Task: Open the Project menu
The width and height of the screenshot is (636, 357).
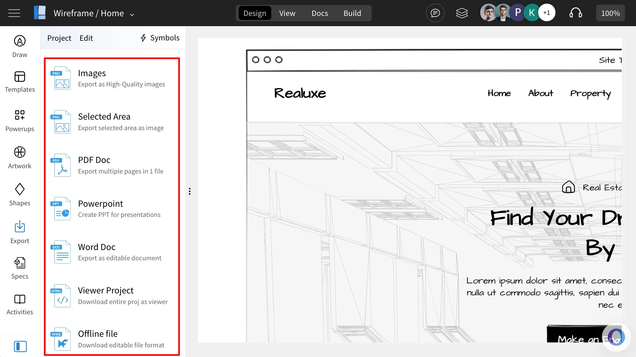Action: coord(59,38)
